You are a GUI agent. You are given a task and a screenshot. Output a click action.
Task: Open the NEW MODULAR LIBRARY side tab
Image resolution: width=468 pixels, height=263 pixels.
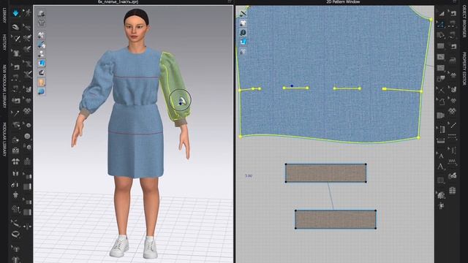4,86
